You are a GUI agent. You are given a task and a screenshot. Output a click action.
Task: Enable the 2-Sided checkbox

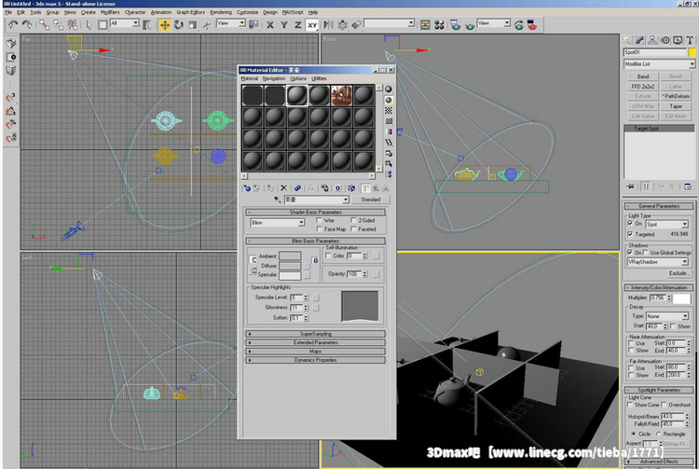(x=353, y=220)
